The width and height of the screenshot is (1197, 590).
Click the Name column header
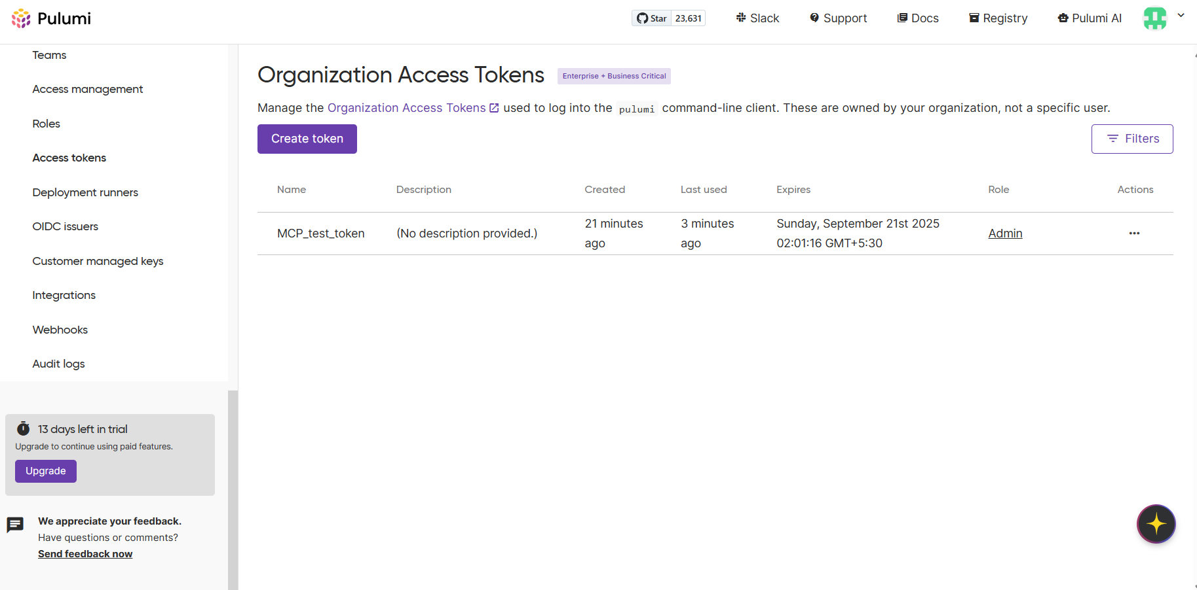[292, 190]
